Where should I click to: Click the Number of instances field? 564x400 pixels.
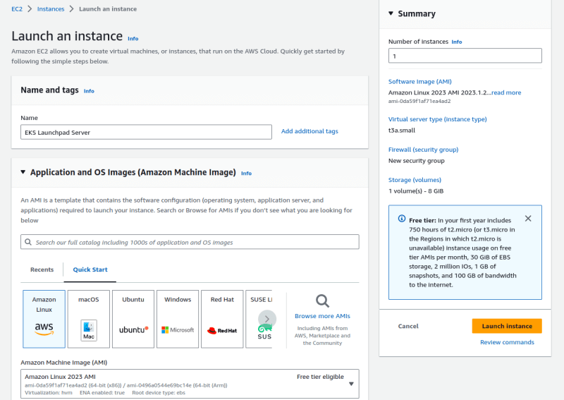click(465, 56)
